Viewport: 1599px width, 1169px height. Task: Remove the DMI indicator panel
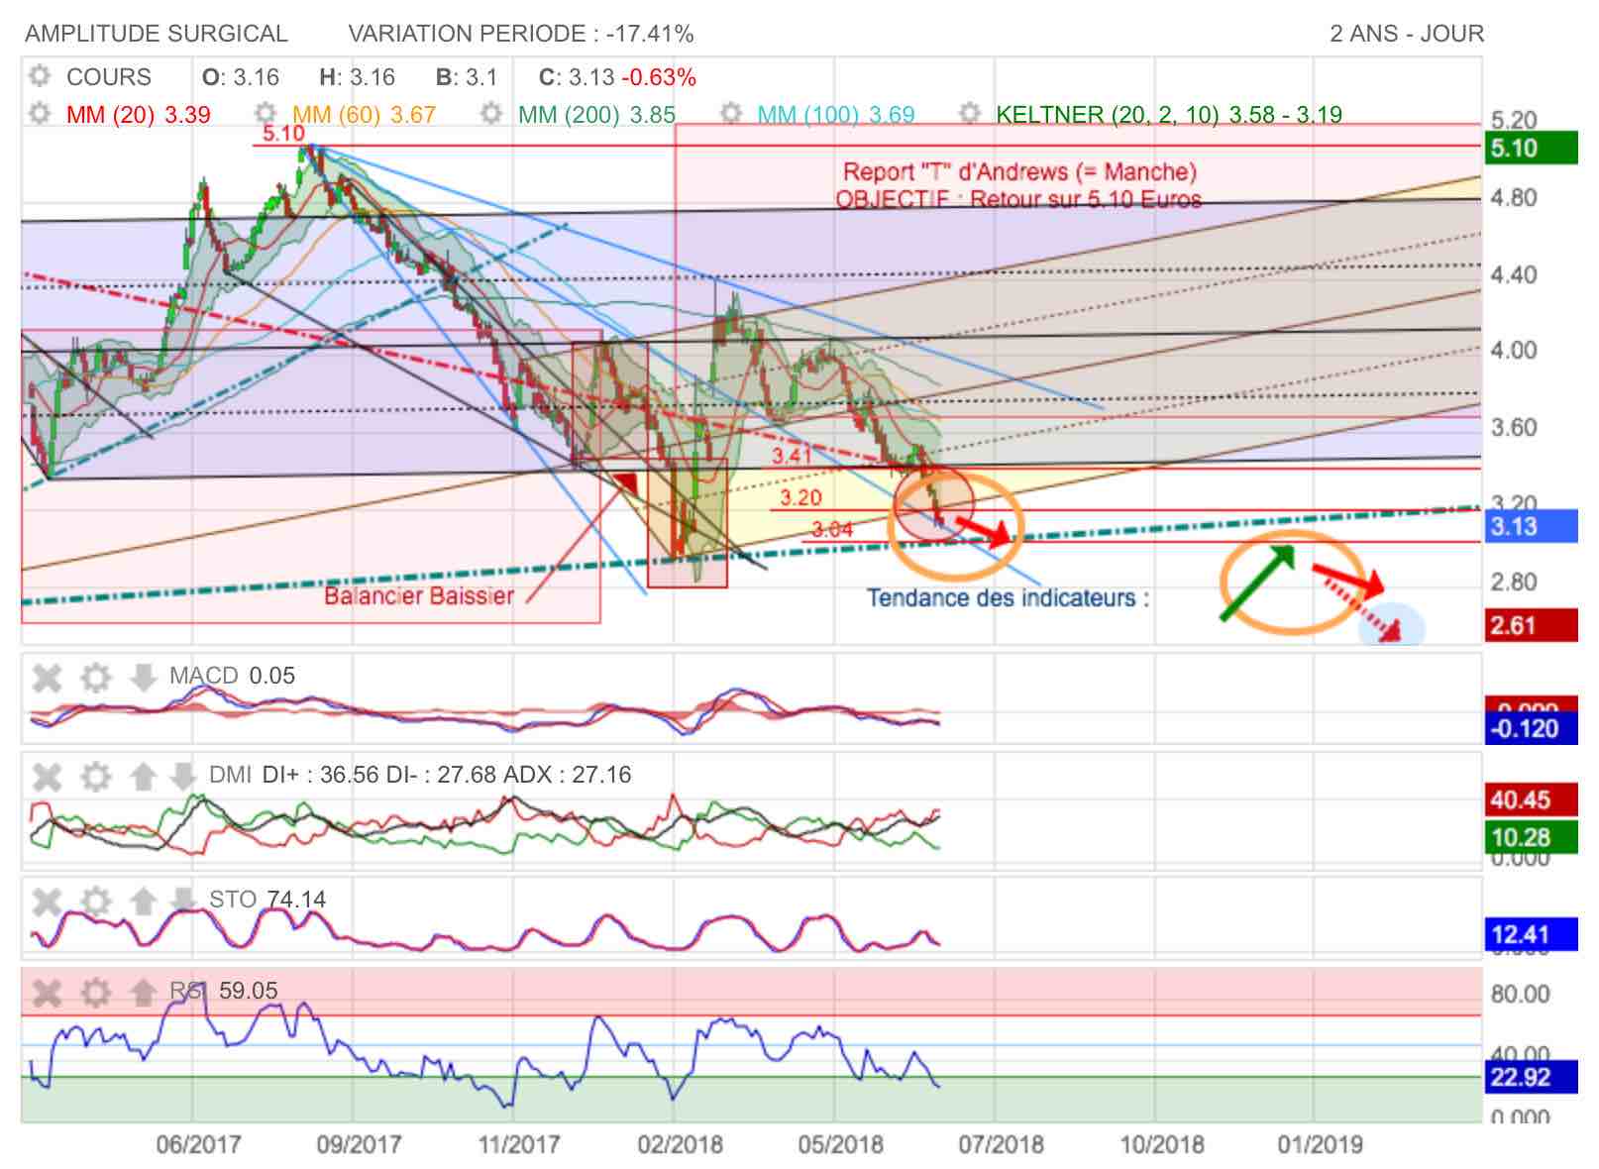click(x=48, y=777)
